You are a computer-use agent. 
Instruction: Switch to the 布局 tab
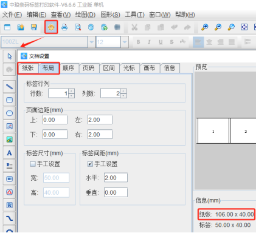(x=49, y=68)
